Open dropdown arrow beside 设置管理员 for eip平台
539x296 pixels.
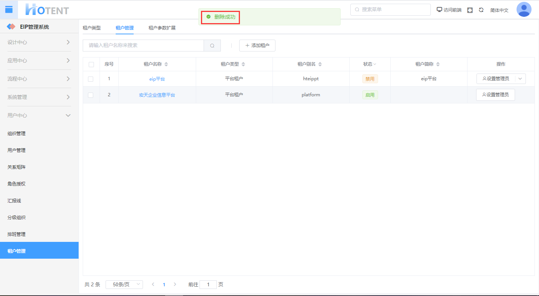click(x=520, y=79)
